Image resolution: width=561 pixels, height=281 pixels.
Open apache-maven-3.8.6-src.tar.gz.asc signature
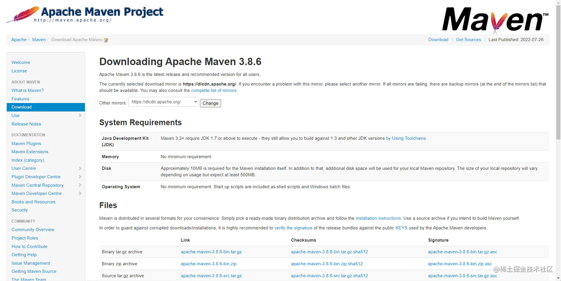click(462, 276)
